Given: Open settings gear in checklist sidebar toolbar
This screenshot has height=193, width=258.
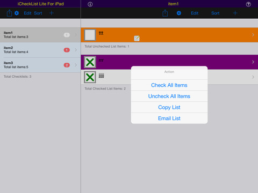Looking at the screenshot, I should [x=17, y=13].
